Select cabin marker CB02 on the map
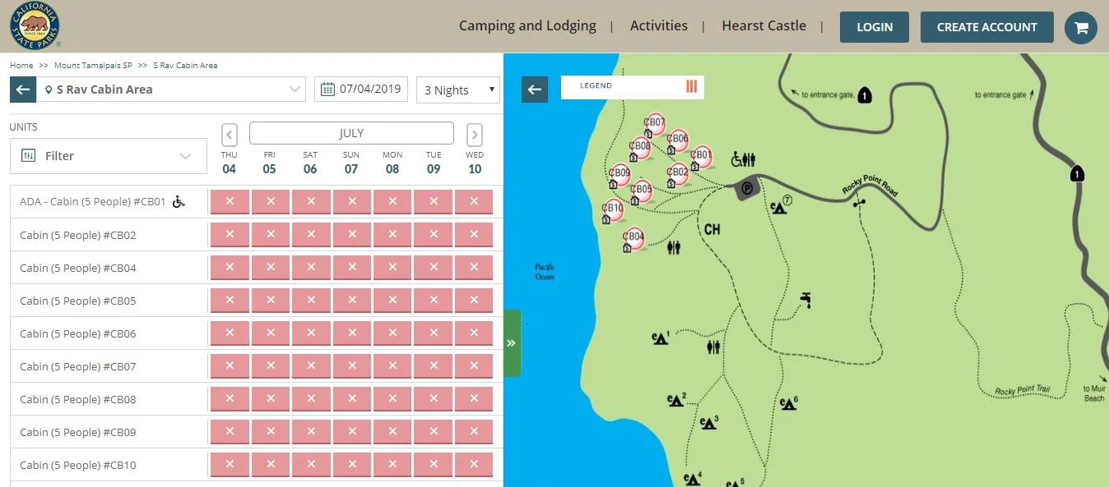The height and width of the screenshot is (487, 1109). pos(677,174)
